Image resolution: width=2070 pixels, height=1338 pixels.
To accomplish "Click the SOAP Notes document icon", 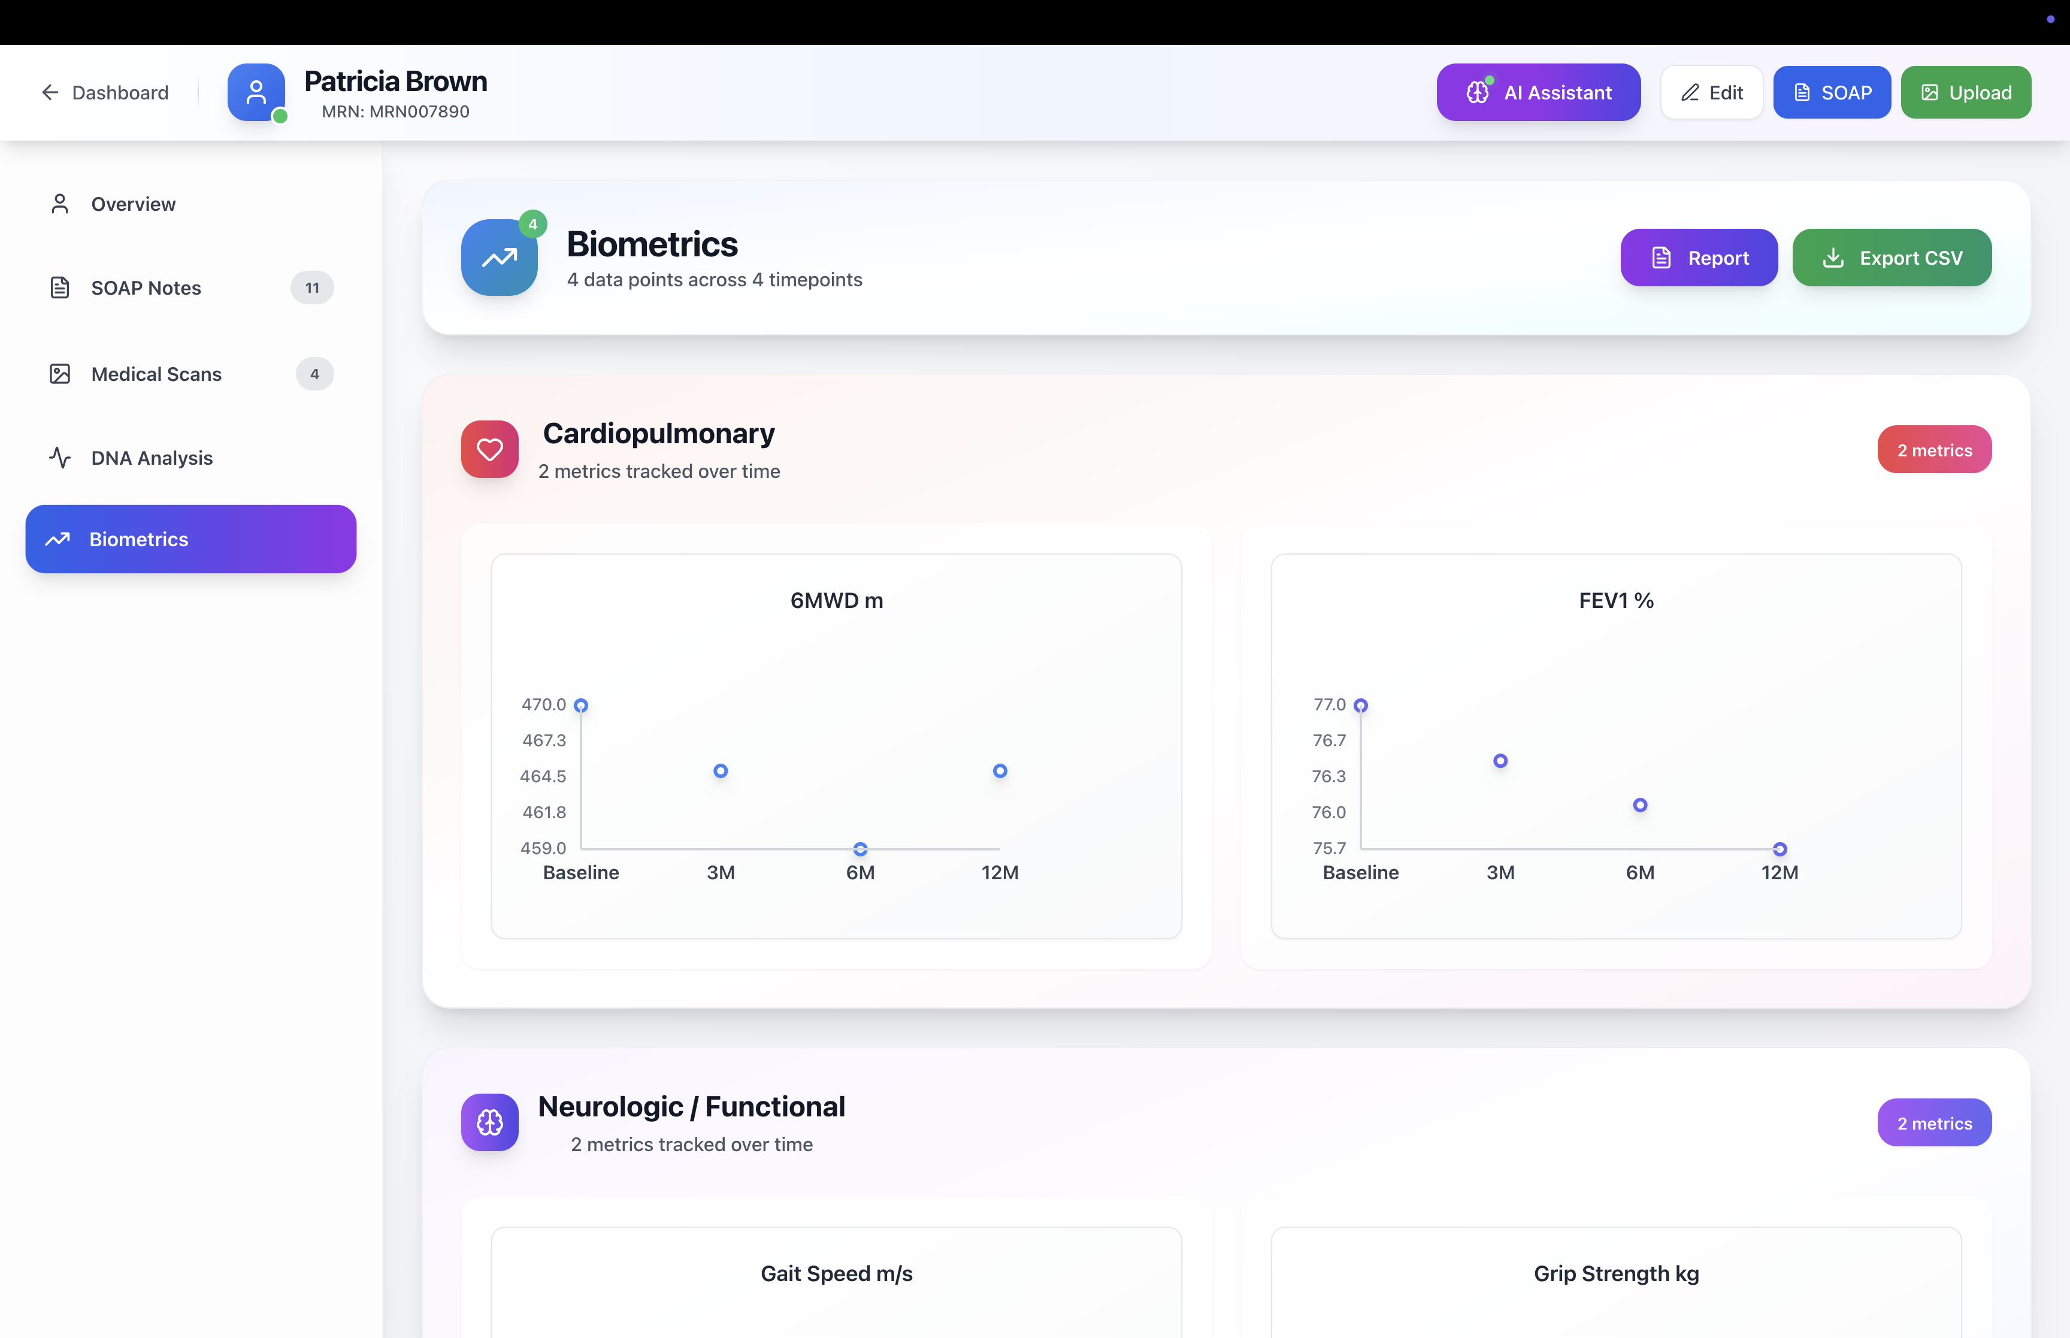I will coord(59,287).
